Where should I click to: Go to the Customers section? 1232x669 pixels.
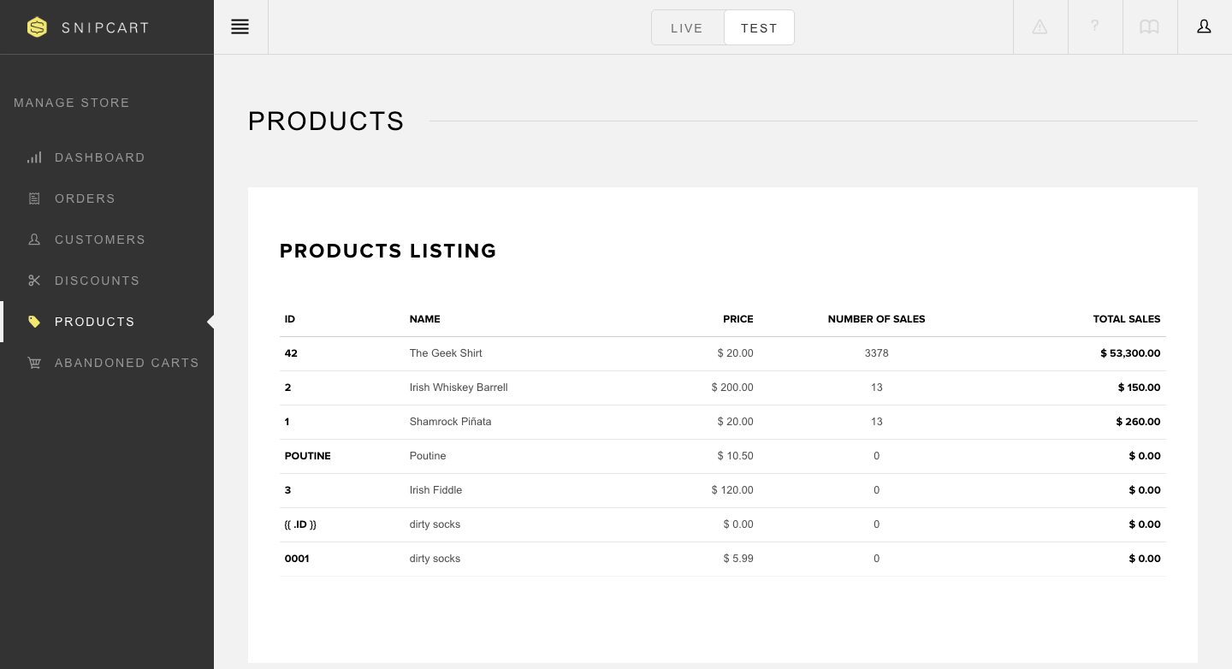point(100,240)
